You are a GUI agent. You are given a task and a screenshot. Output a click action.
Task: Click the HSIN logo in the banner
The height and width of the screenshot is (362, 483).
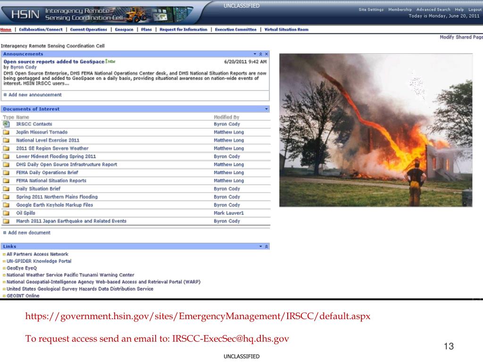pos(25,14)
